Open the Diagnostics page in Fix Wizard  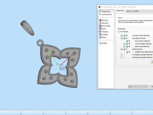(x=106, y=11)
